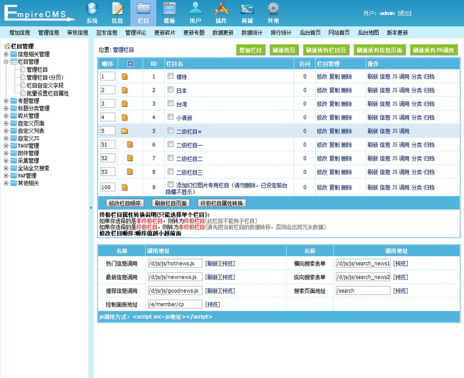Image resolution: width=464 pixels, height=378 pixels.
Task: Tick the checkbox for 二级栏目≡
Action: 170,130
